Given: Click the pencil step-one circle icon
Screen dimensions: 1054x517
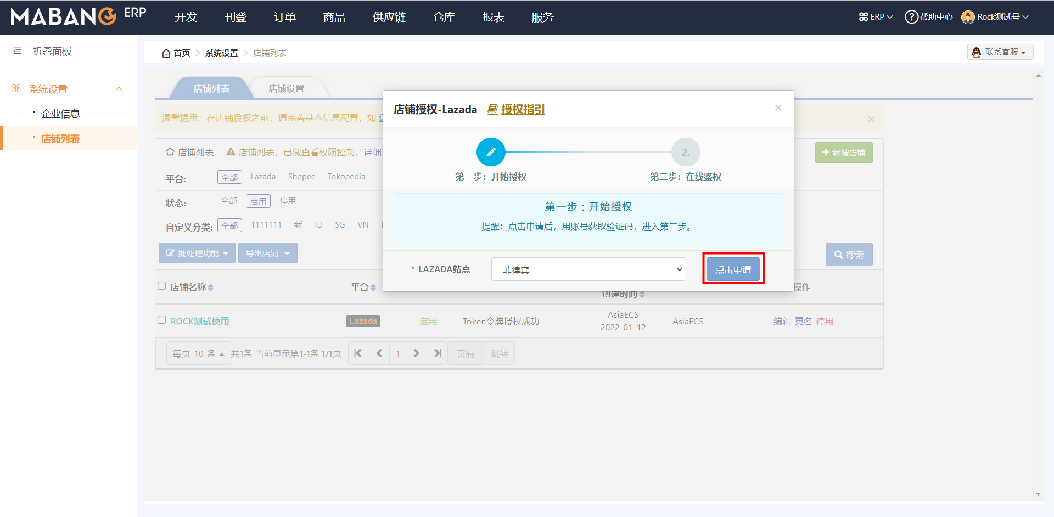Looking at the screenshot, I should pyautogui.click(x=491, y=152).
